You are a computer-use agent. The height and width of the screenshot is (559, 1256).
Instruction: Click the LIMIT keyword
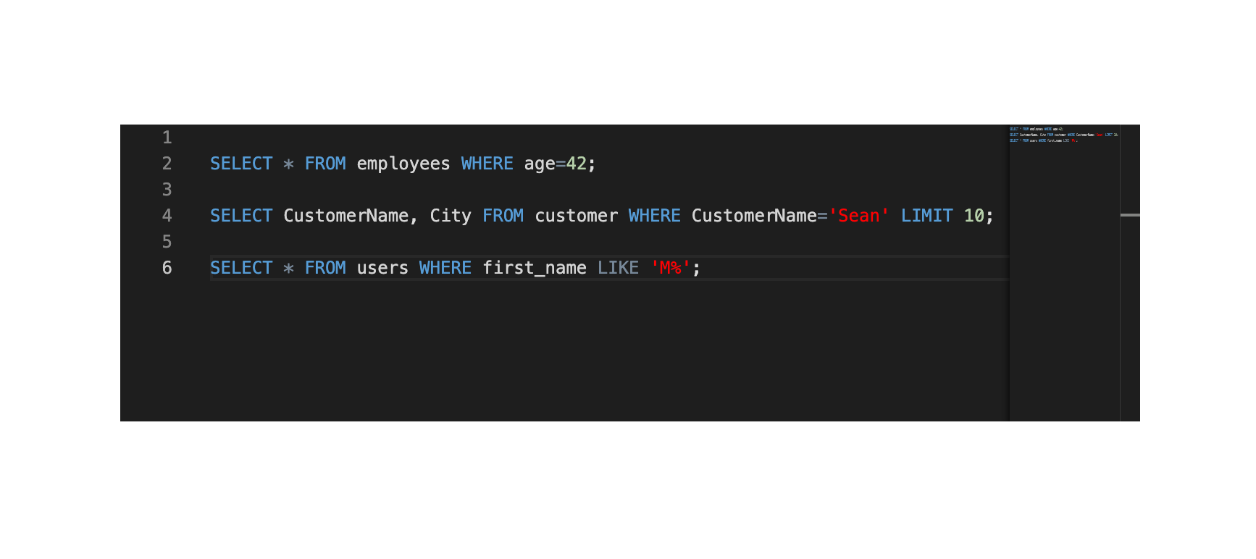click(x=927, y=216)
